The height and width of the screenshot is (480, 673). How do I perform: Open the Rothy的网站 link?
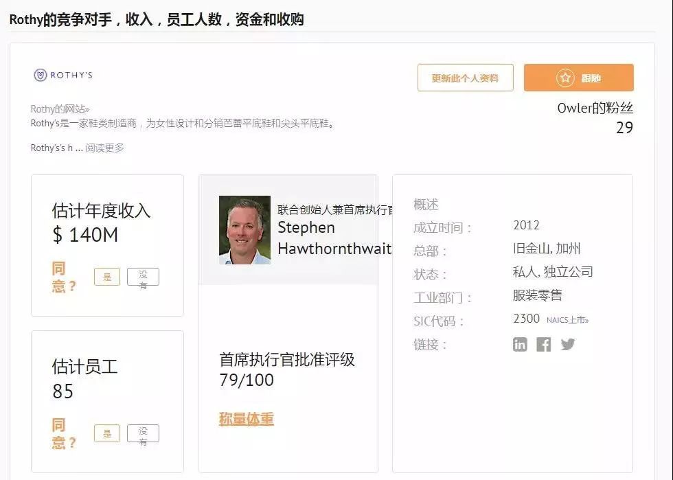point(60,109)
